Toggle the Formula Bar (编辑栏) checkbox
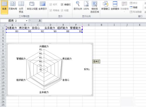Image resolution: width=146 pixels, height=107 pixels. (x=66, y=4)
